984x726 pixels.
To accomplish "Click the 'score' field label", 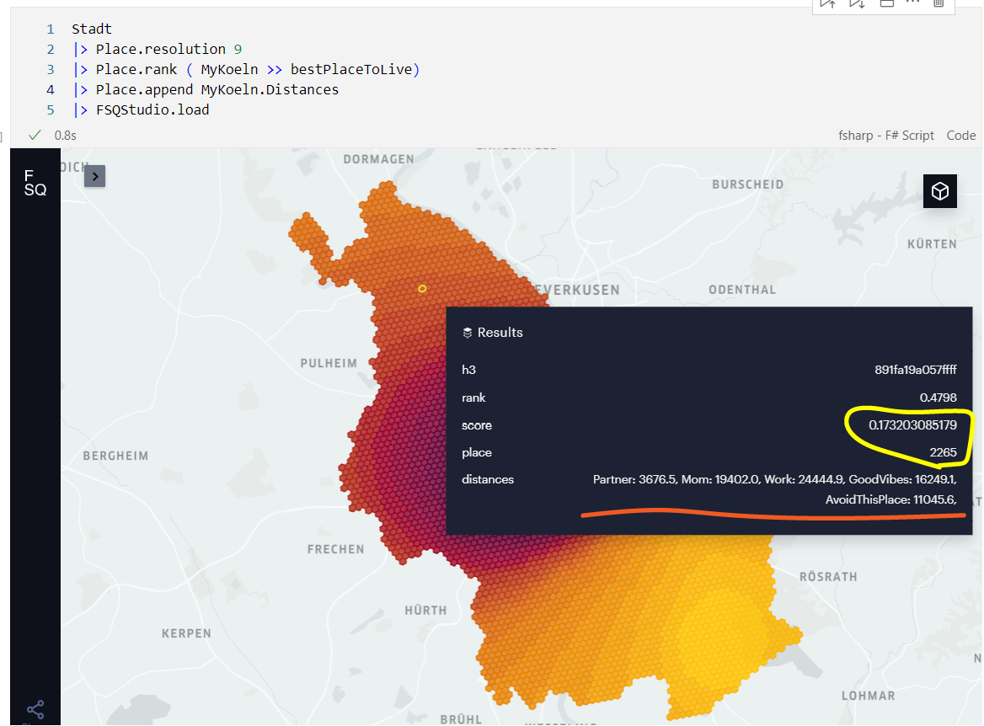I will 477,425.
